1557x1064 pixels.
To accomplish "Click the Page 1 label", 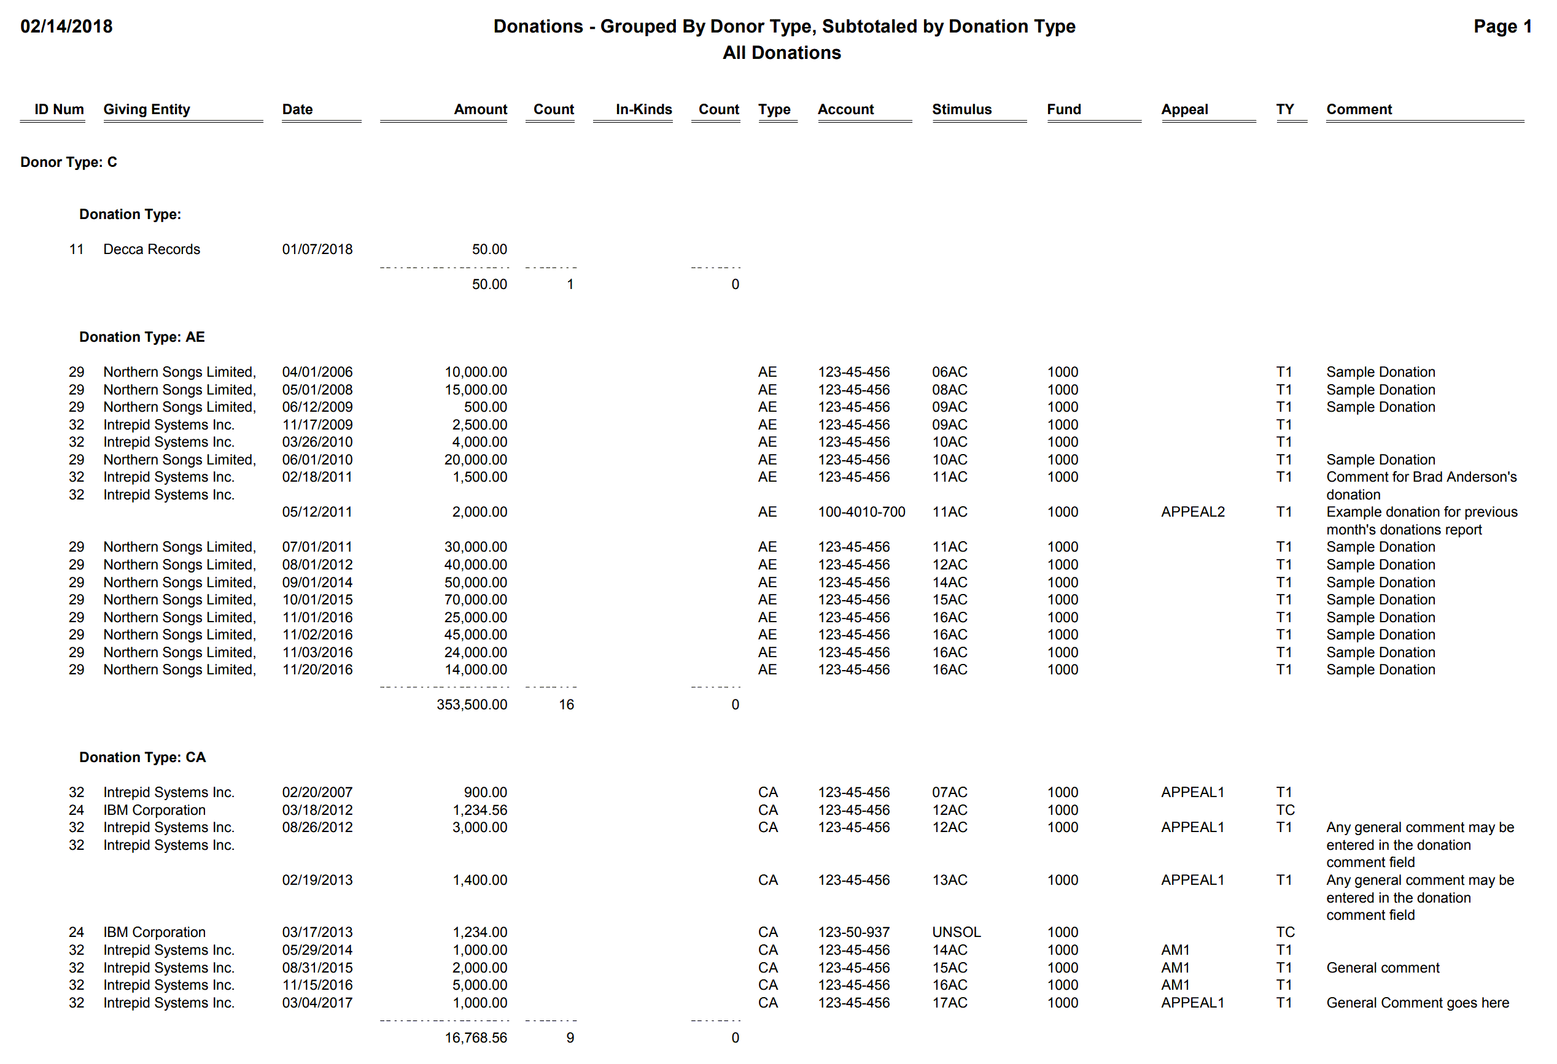I will tap(1502, 26).
